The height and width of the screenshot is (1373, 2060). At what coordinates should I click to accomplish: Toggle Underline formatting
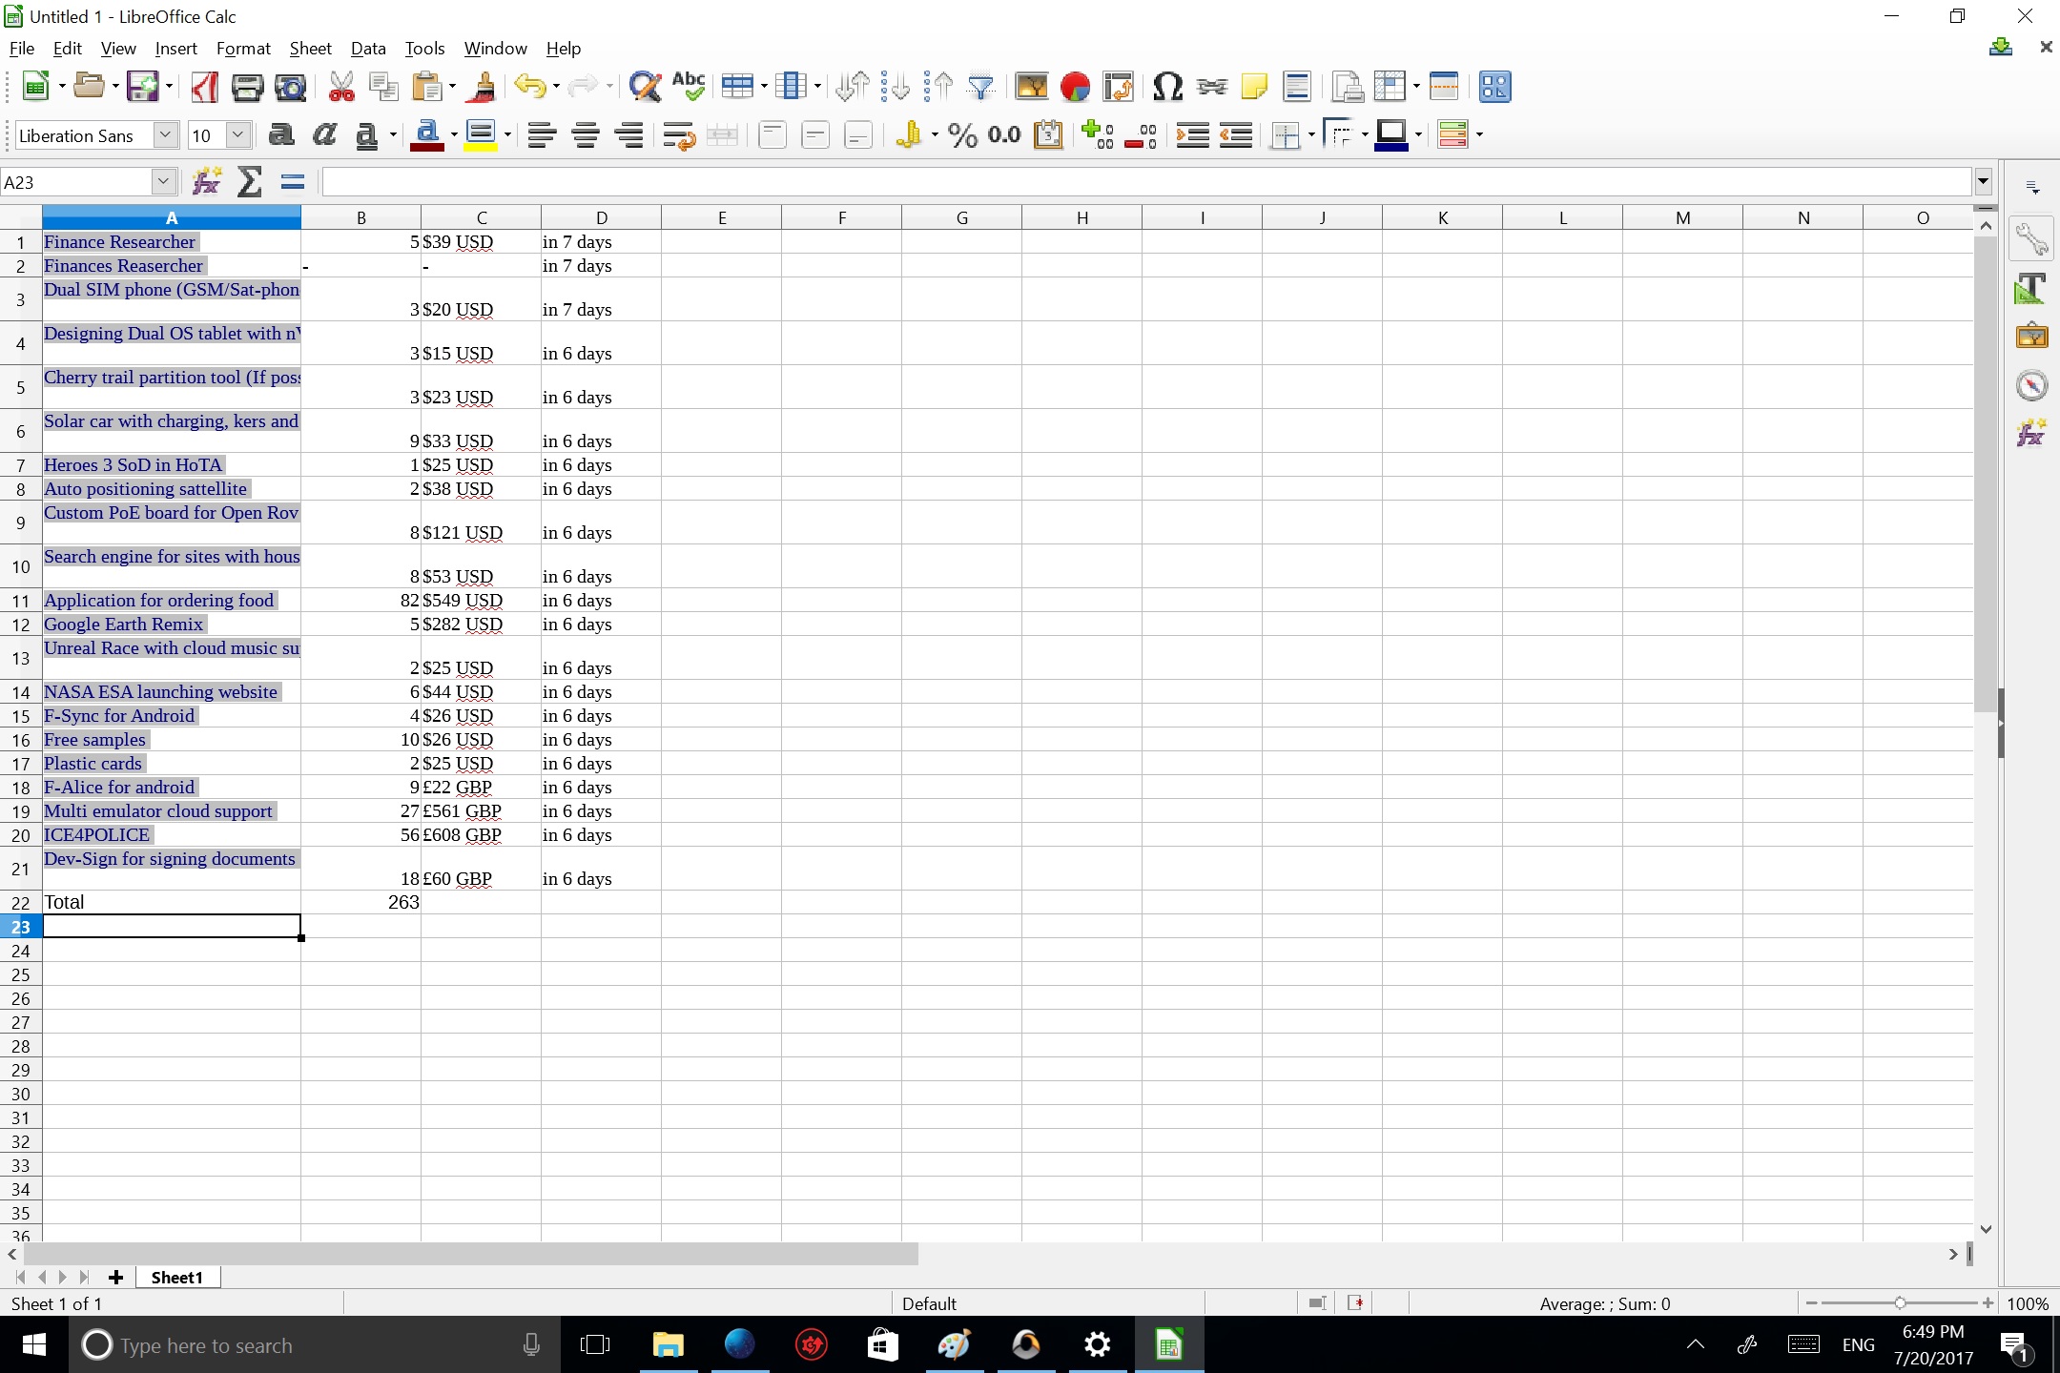tap(367, 135)
